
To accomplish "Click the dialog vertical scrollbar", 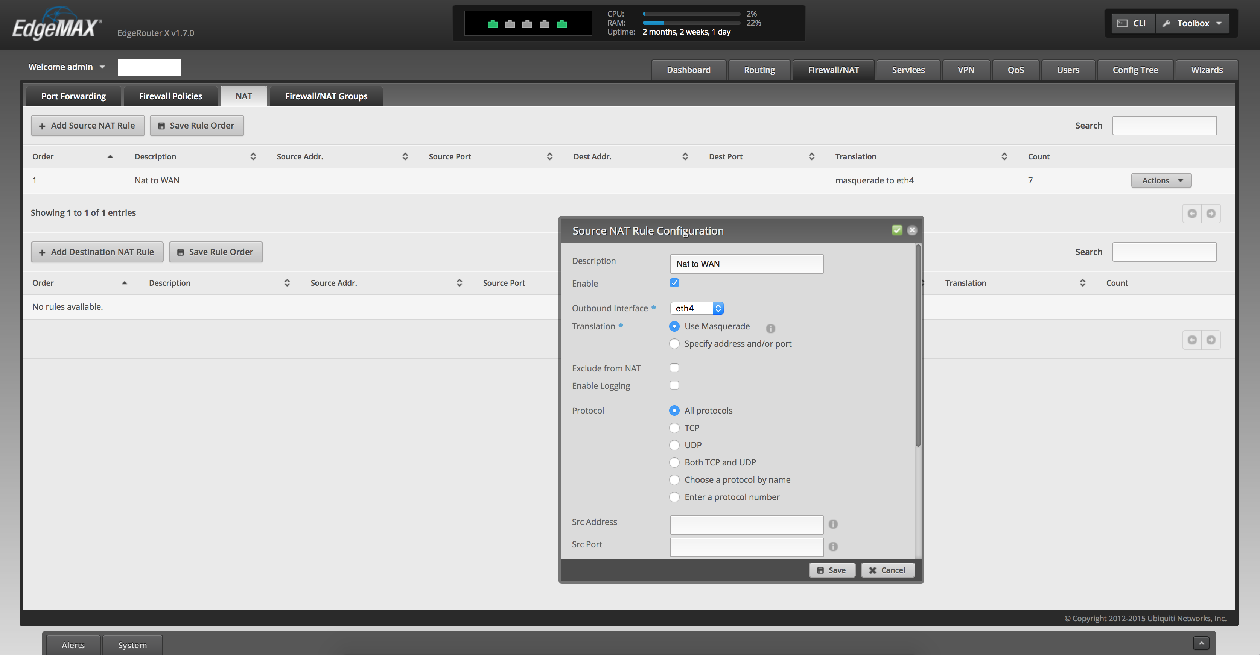I will coord(918,345).
